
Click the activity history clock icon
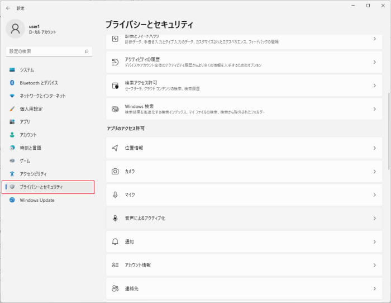[115, 62]
